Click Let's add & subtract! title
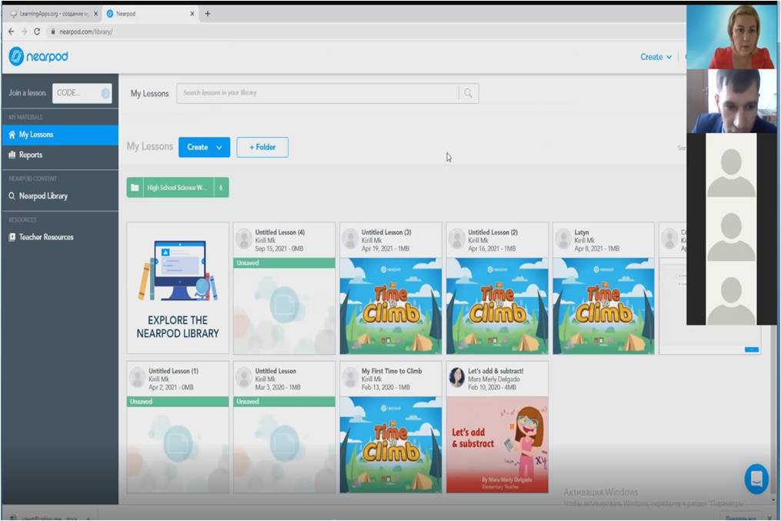The width and height of the screenshot is (781, 521). click(x=496, y=371)
